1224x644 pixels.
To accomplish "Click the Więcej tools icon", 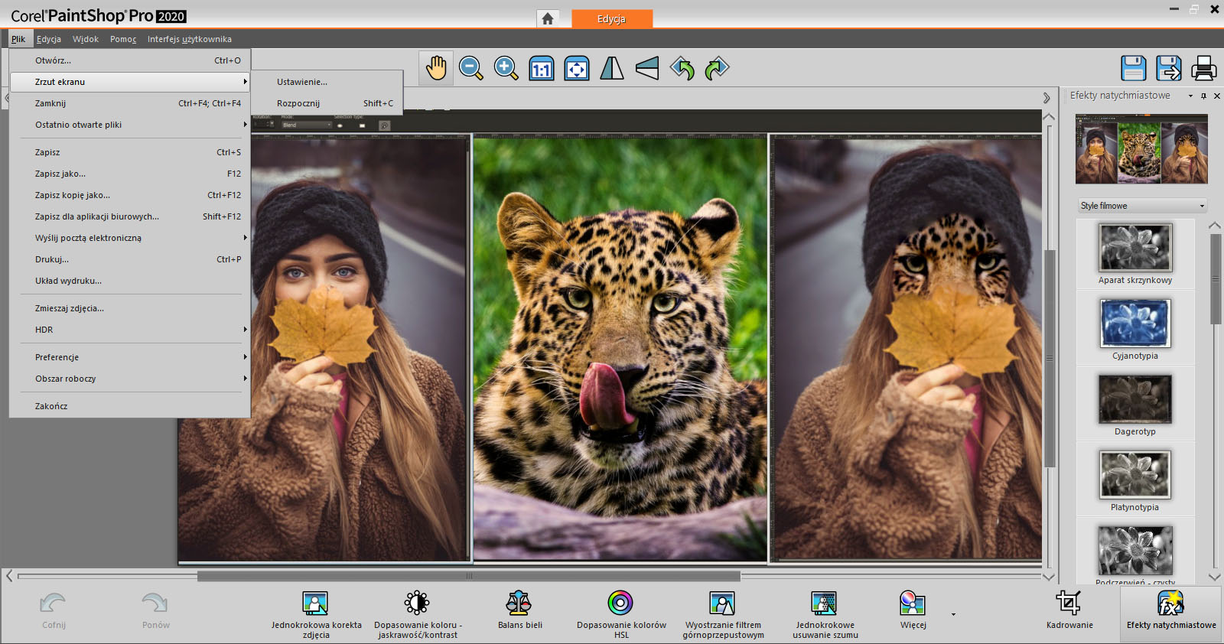I will 913,610.
